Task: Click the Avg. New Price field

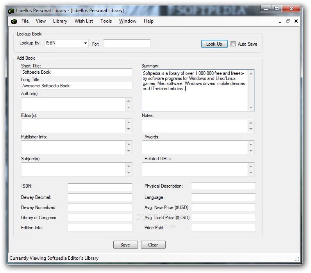Action: [x=223, y=207]
